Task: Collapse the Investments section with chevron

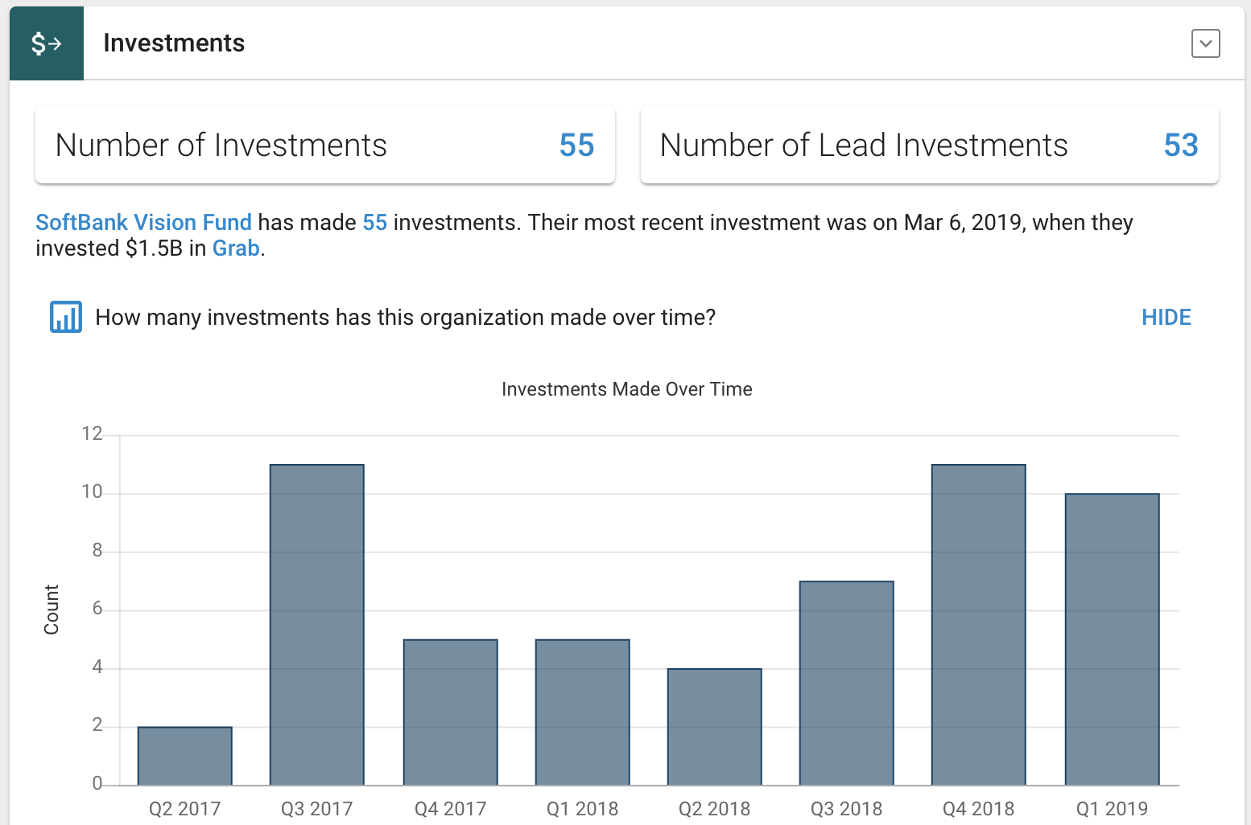Action: coord(1205,43)
